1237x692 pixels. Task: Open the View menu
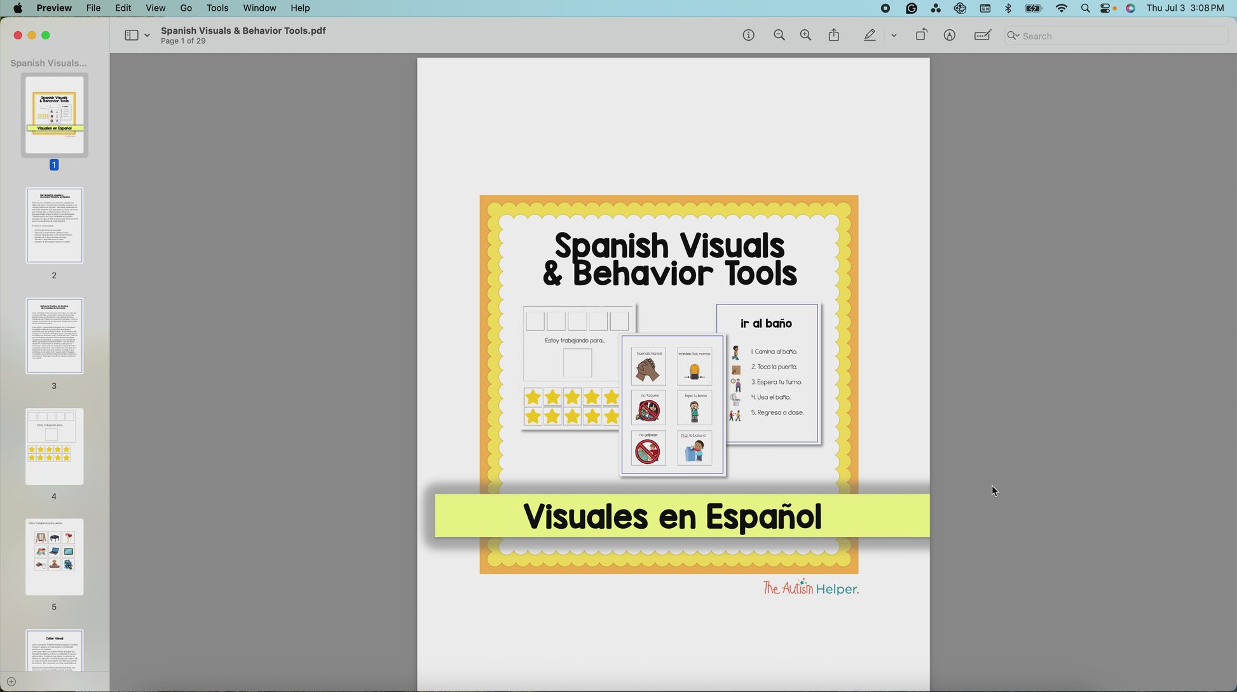155,8
